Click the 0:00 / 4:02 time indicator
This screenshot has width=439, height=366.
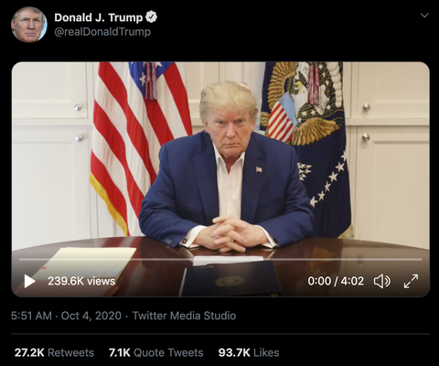click(336, 281)
